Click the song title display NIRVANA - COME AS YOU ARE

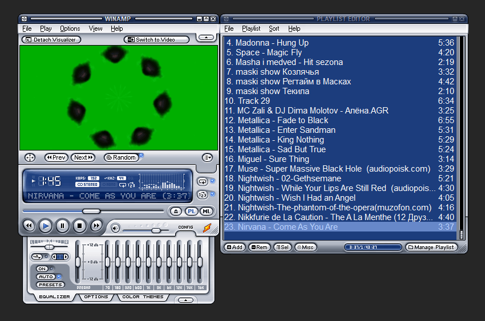[107, 196]
